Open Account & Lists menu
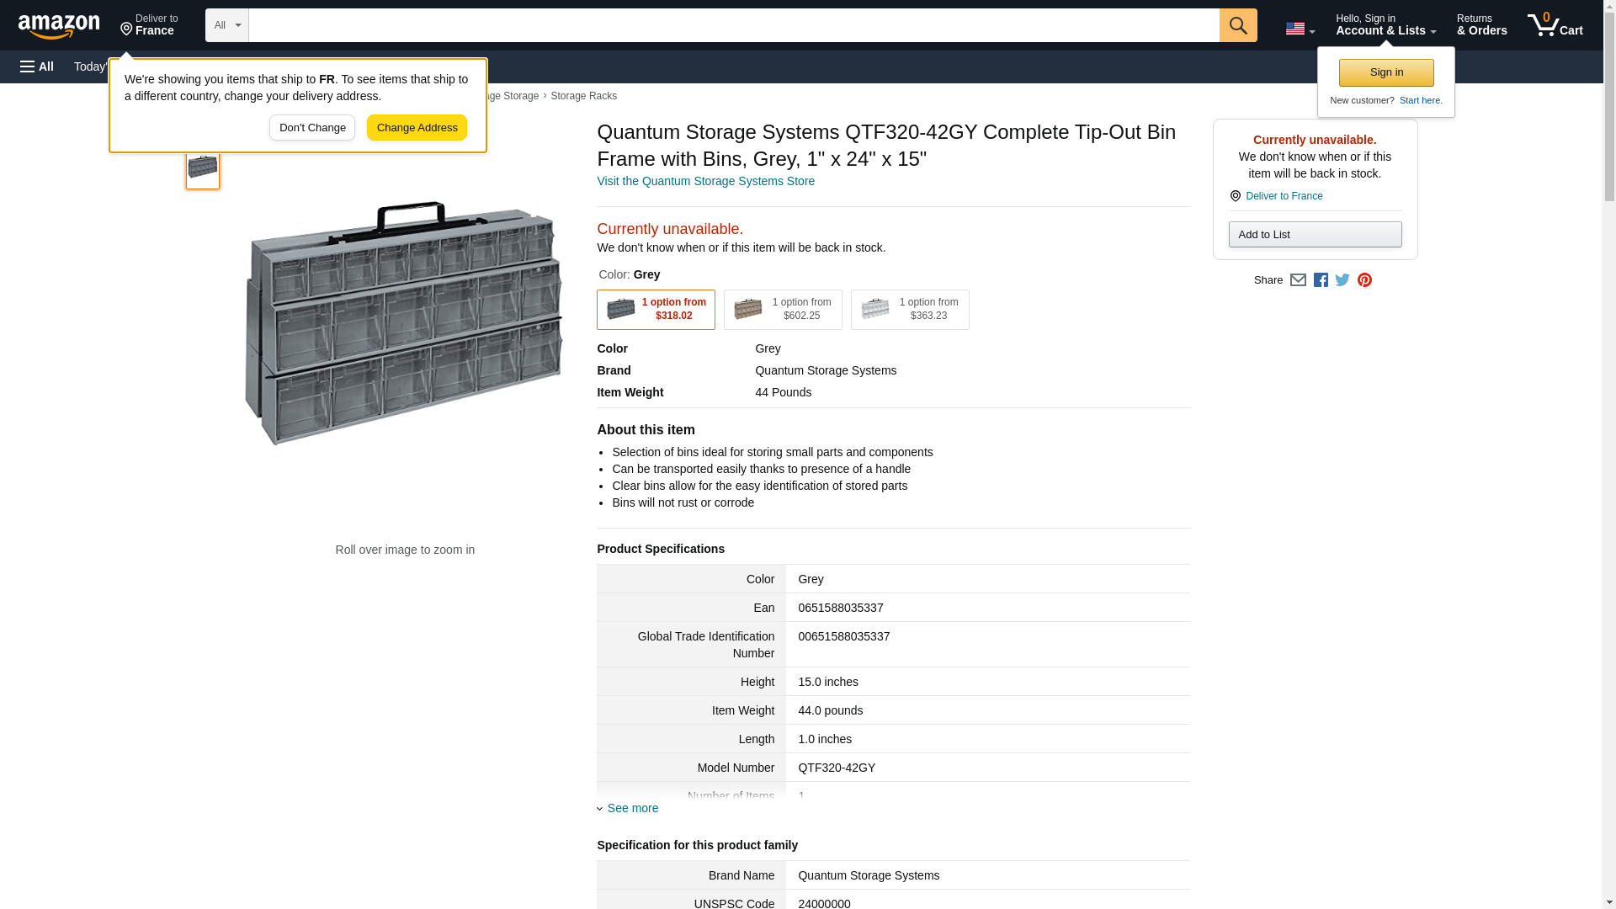Screen dimensions: 1616x909 click(x=1385, y=25)
